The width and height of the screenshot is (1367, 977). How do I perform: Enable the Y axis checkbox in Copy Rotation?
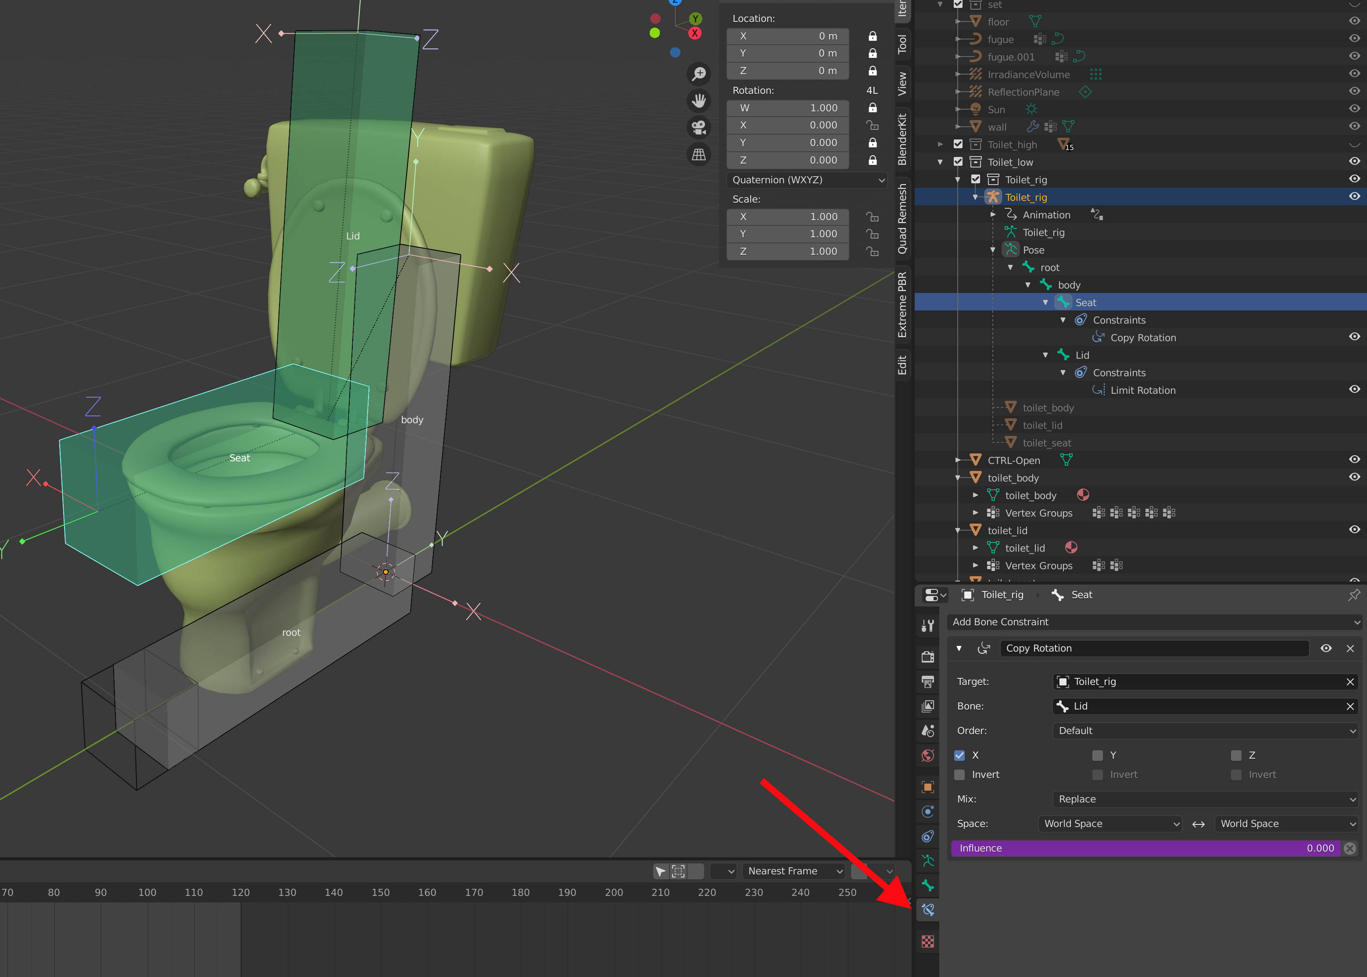point(1097,755)
